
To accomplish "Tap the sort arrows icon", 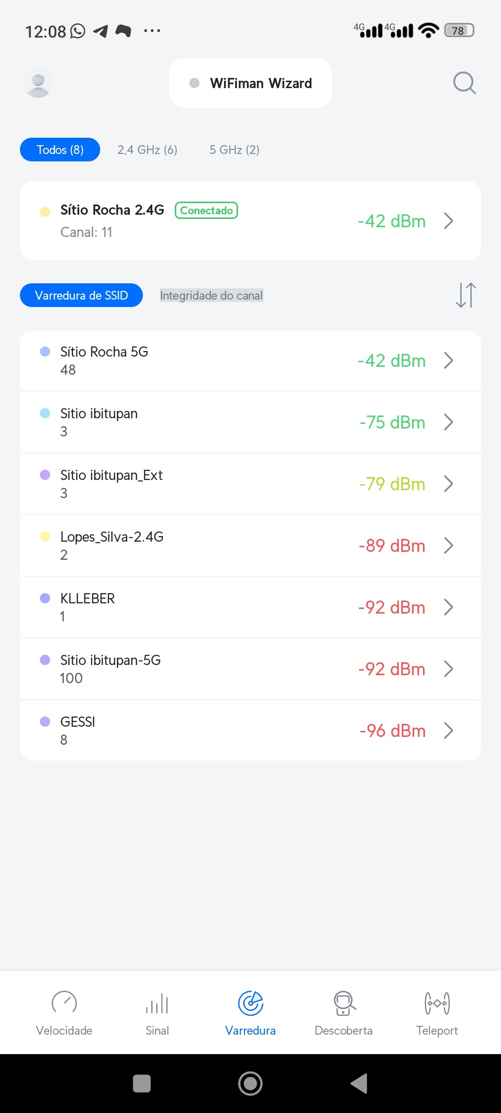I will [x=466, y=295].
